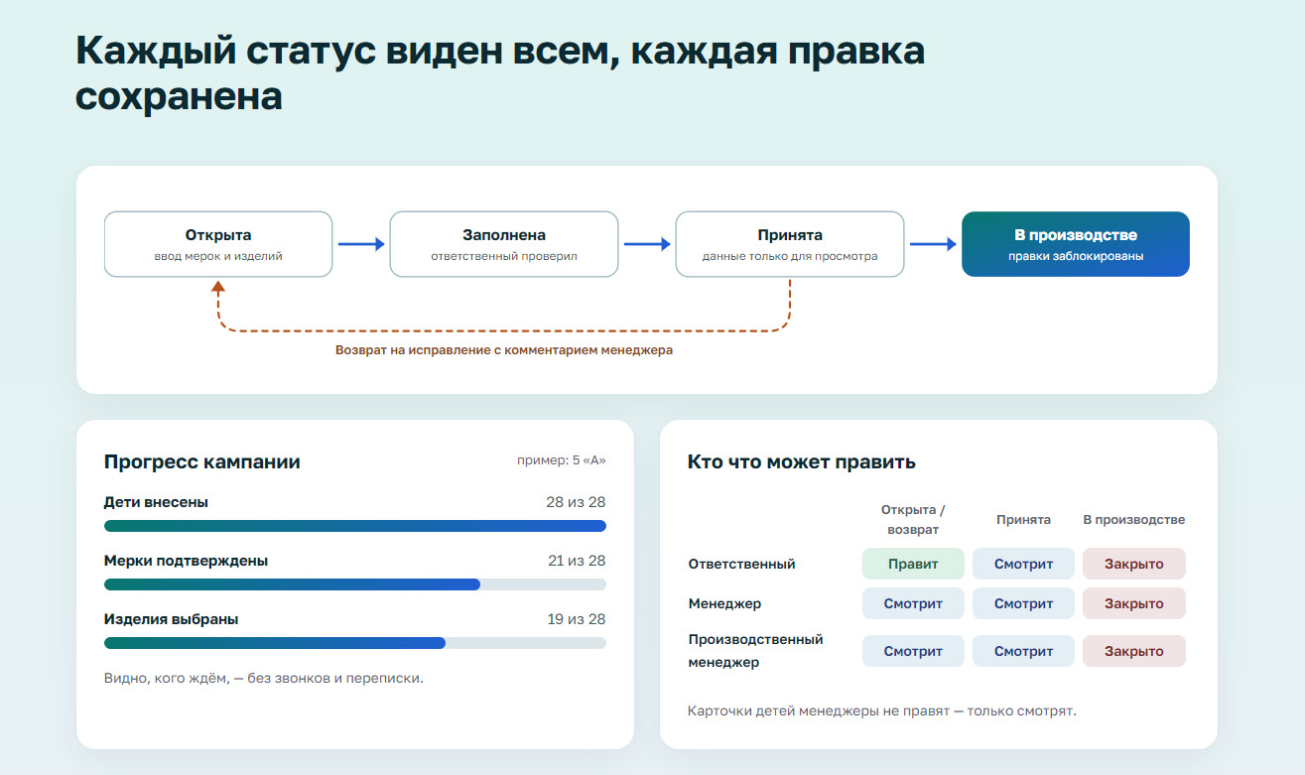The width and height of the screenshot is (1305, 775).
Task: Click «Закрыто» in Производственный менеджер row
Action: point(1134,651)
